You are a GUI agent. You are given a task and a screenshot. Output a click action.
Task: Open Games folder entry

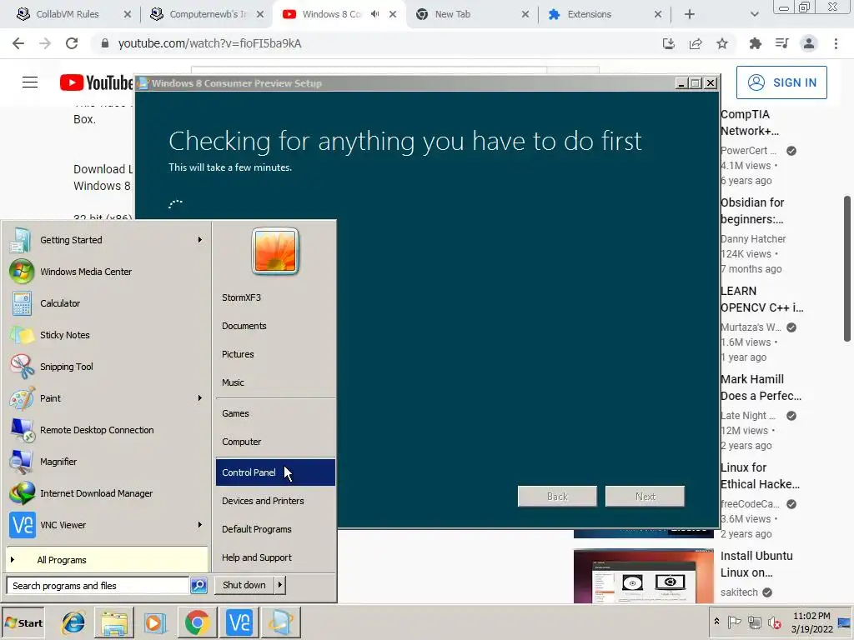[275, 413]
